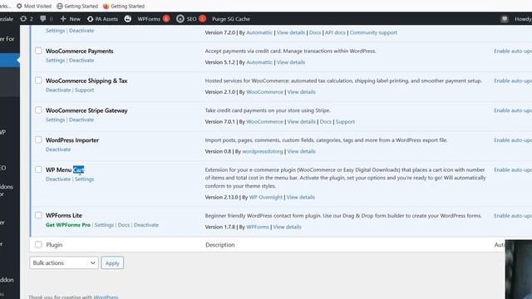Deactivate WooCommerce Stripe Gateway
This screenshot has height=299, width=532.
tap(81, 120)
